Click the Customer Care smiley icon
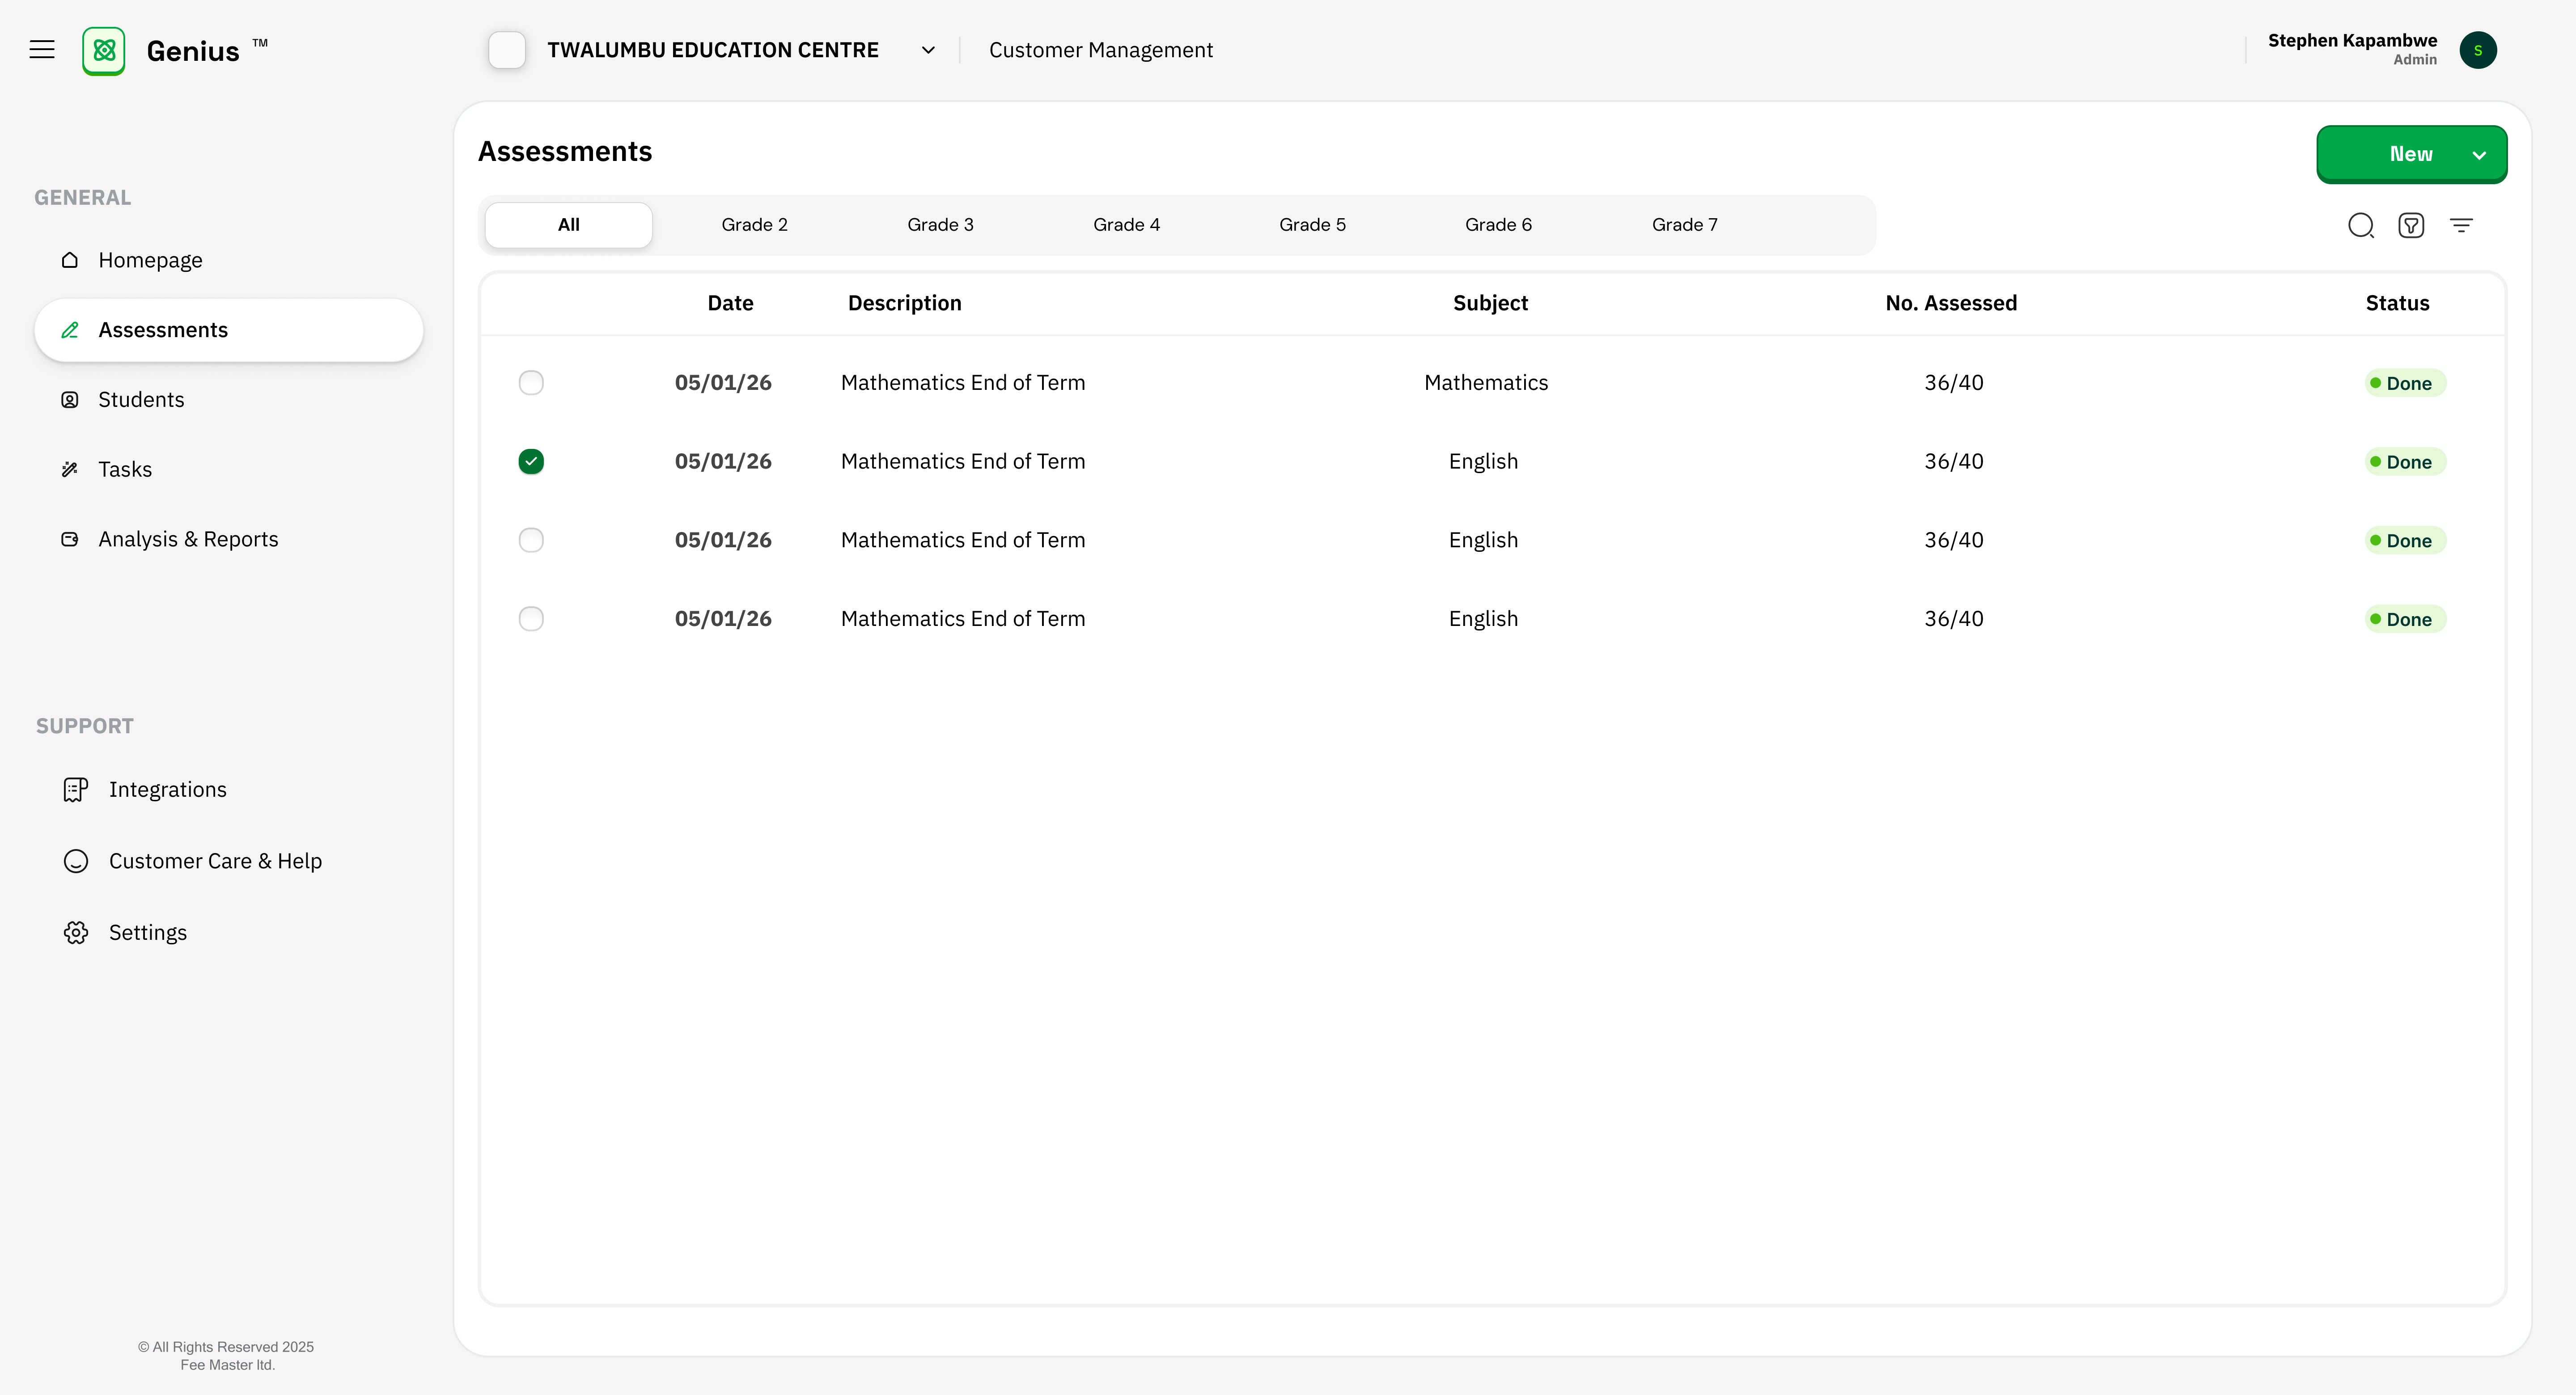 [76, 861]
